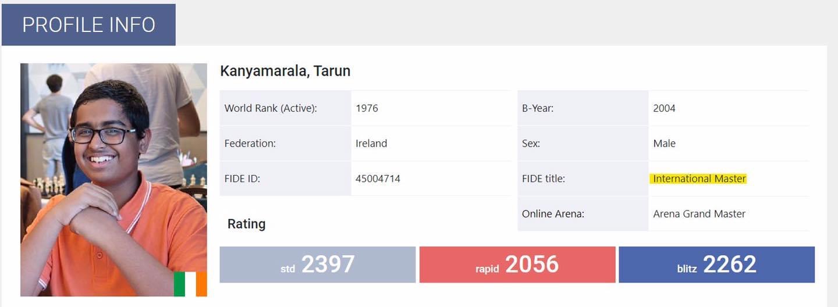Click the player profile photo

click(113, 174)
